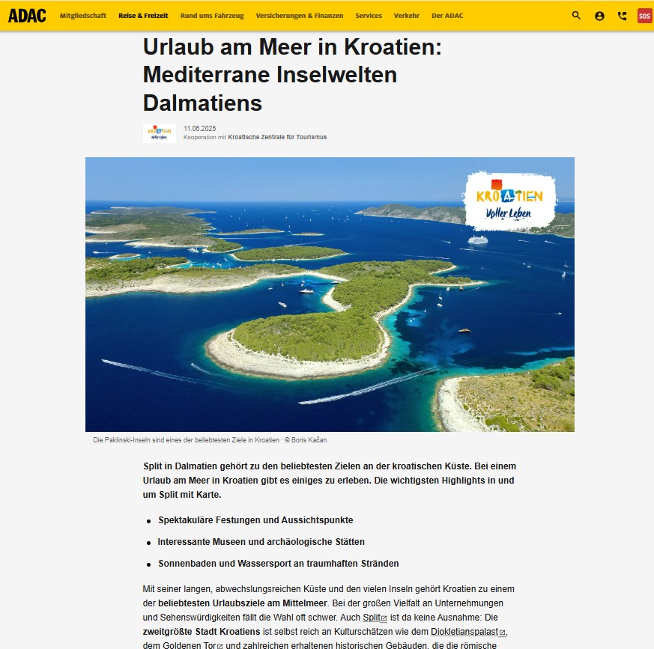
Task: Follow the Split link in the text
Action: tap(372, 618)
